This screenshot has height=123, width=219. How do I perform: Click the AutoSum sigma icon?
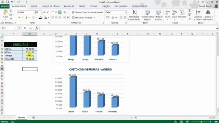click(x=189, y=11)
